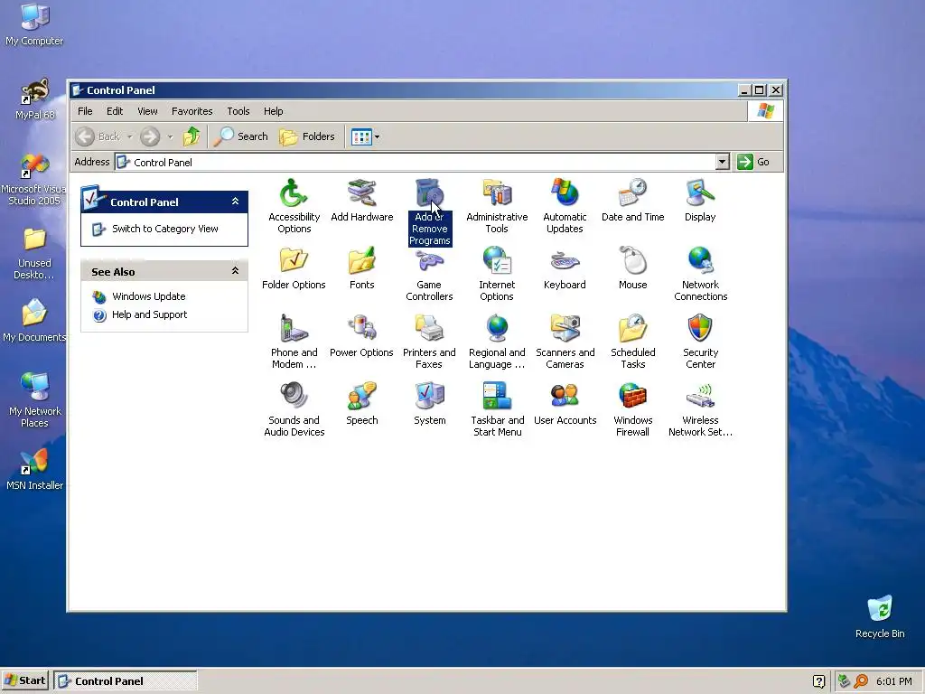Open Date and Time icon
925x694 pixels.
pyautogui.click(x=632, y=200)
